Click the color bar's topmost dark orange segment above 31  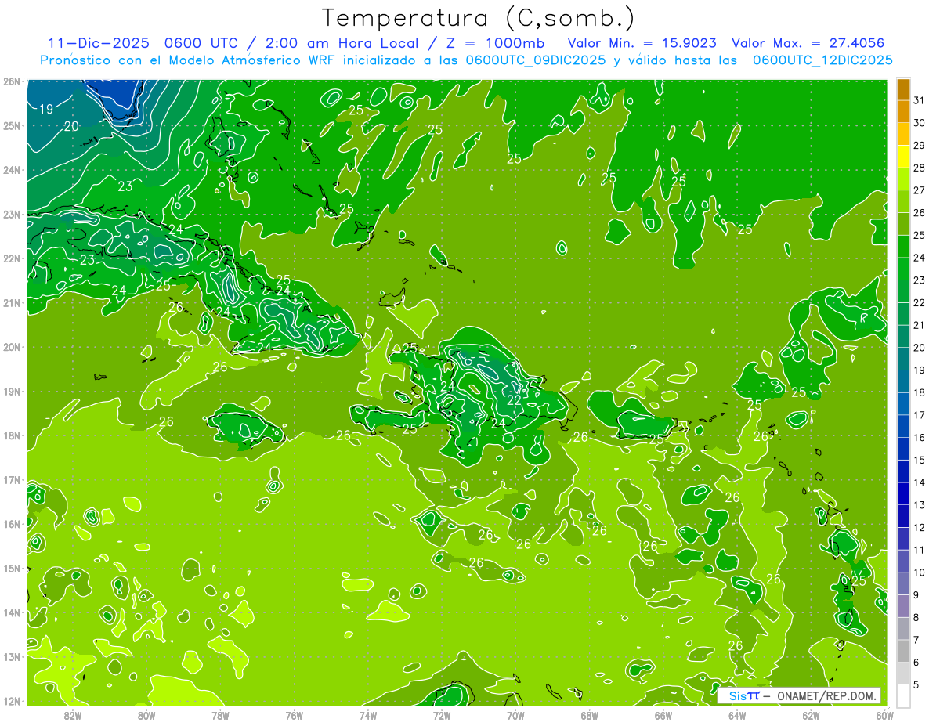(x=903, y=89)
